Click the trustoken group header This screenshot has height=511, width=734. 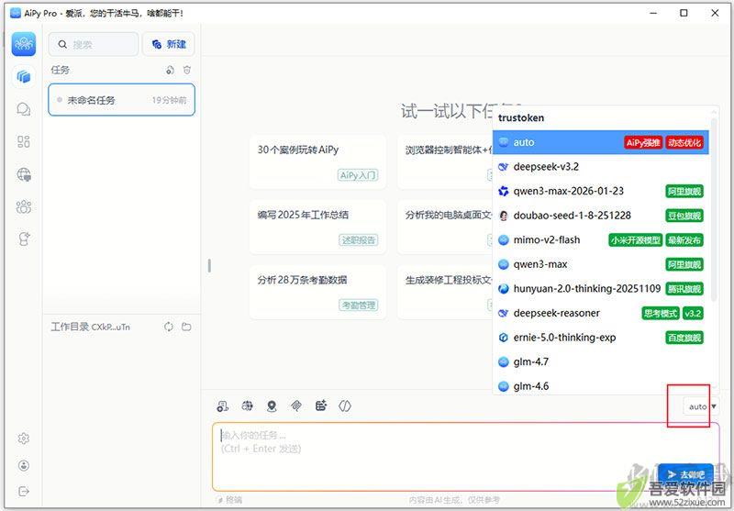click(x=521, y=118)
